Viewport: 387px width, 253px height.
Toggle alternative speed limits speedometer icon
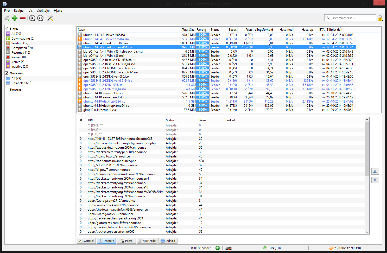[229, 248]
